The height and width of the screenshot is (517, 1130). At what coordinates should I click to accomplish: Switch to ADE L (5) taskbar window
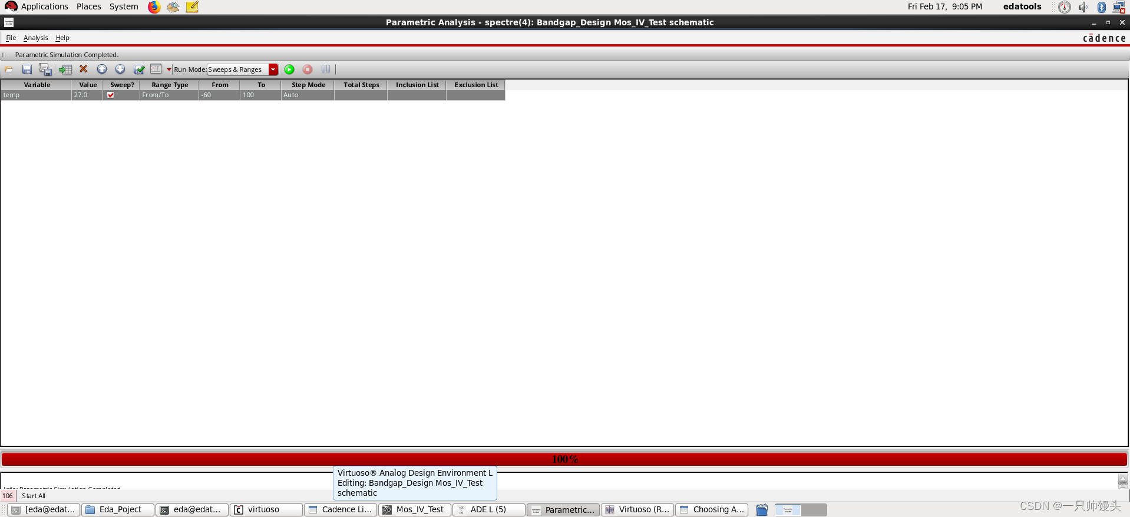pos(489,509)
